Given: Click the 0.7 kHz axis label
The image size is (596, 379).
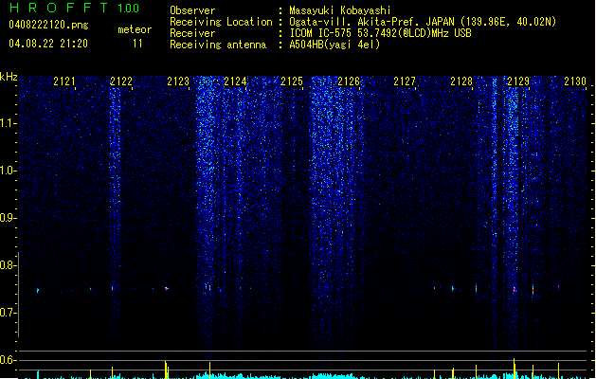Looking at the screenshot, I should (x=8, y=313).
